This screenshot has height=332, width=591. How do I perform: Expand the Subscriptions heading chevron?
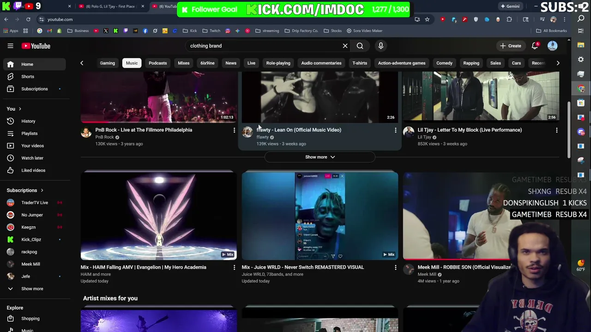click(42, 190)
